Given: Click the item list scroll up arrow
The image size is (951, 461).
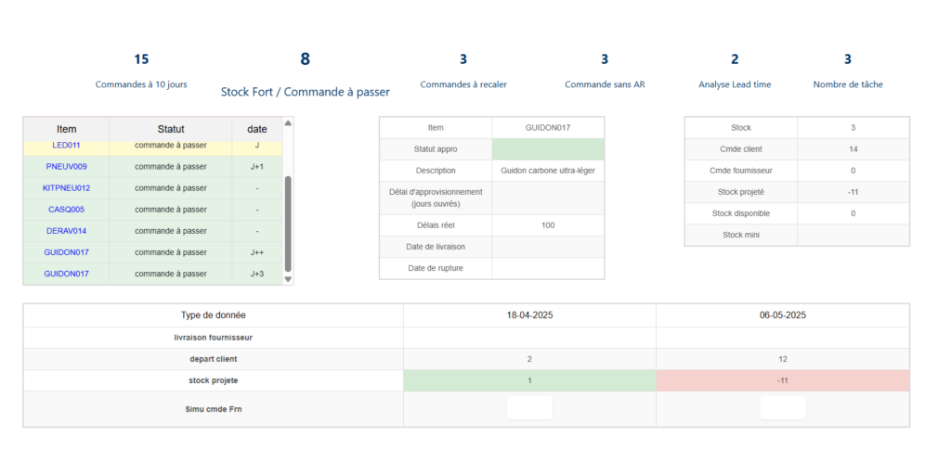Looking at the screenshot, I should (x=288, y=123).
